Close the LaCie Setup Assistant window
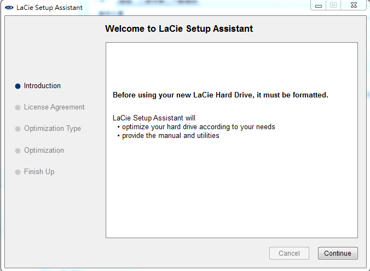The height and width of the screenshot is (271, 370). [354, 5]
